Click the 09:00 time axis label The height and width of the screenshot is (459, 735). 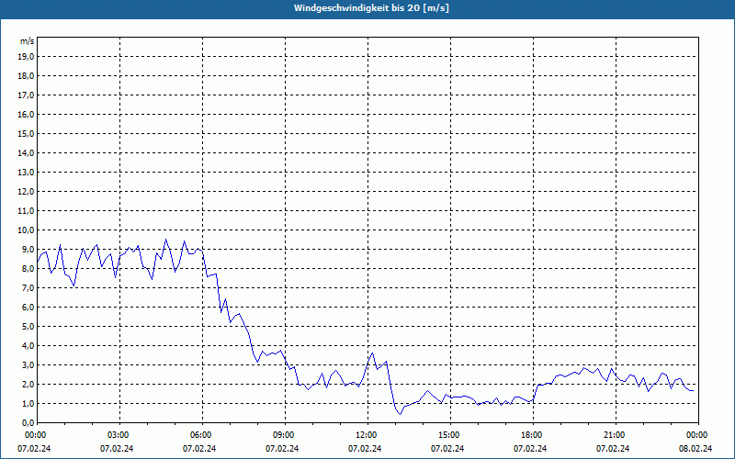click(283, 435)
